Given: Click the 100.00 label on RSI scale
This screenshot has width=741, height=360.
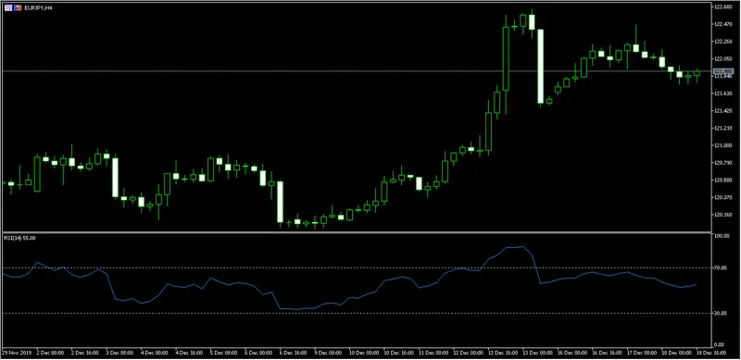Looking at the screenshot, I should tap(722, 236).
